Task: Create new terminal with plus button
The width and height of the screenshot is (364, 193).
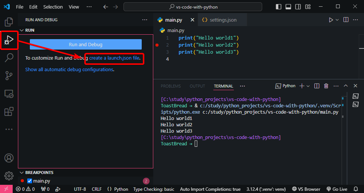Action: pyautogui.click(x=302, y=86)
